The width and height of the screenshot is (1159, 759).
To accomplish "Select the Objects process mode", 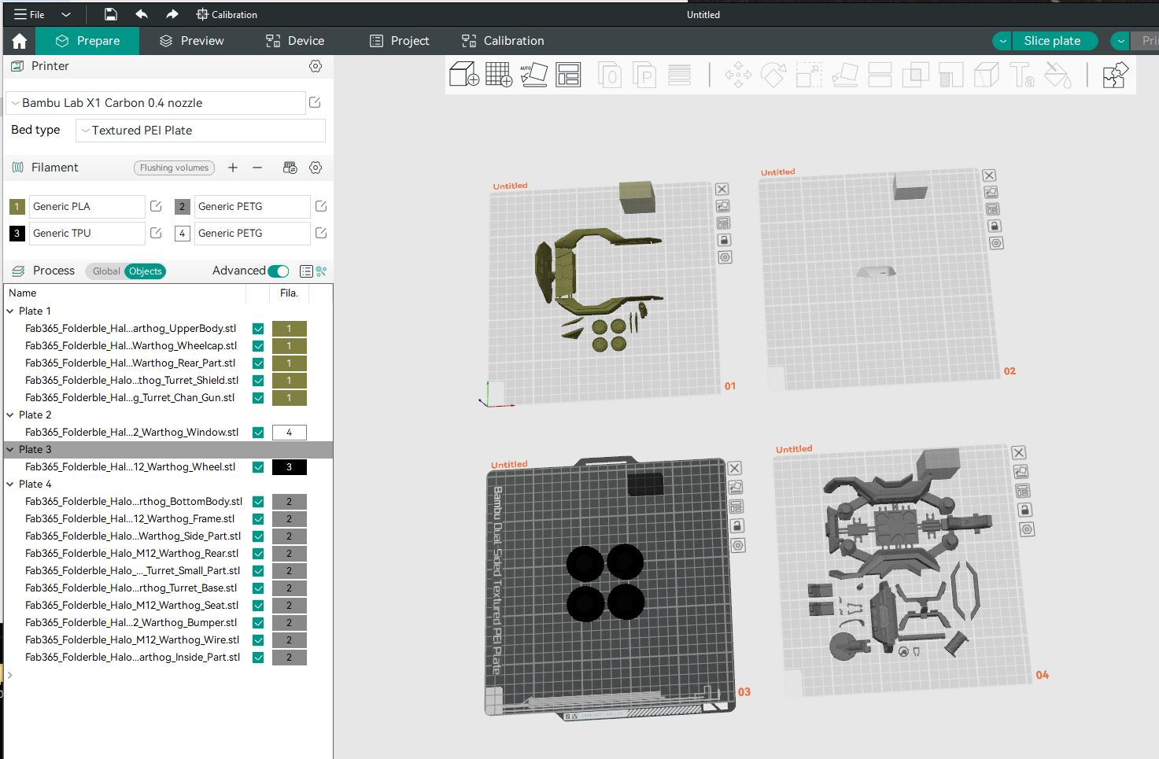I will [146, 271].
